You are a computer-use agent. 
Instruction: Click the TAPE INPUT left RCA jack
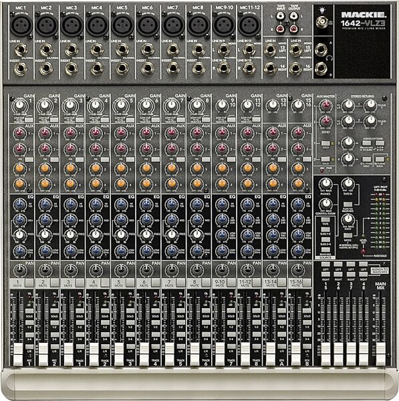pos(280,16)
